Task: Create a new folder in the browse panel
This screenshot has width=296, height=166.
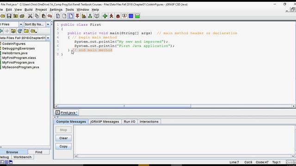Action: (x=26, y=31)
